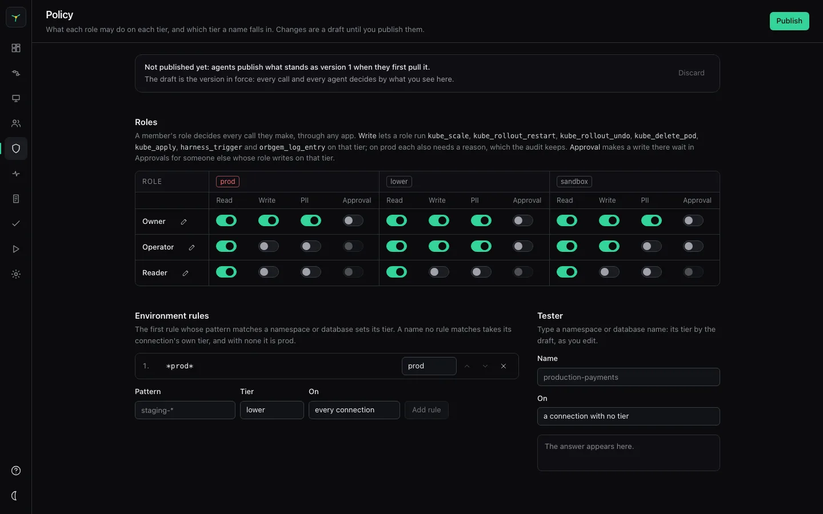823x514 pixels.
Task: Click the app logo icon in the sidebar
Action: [16, 18]
